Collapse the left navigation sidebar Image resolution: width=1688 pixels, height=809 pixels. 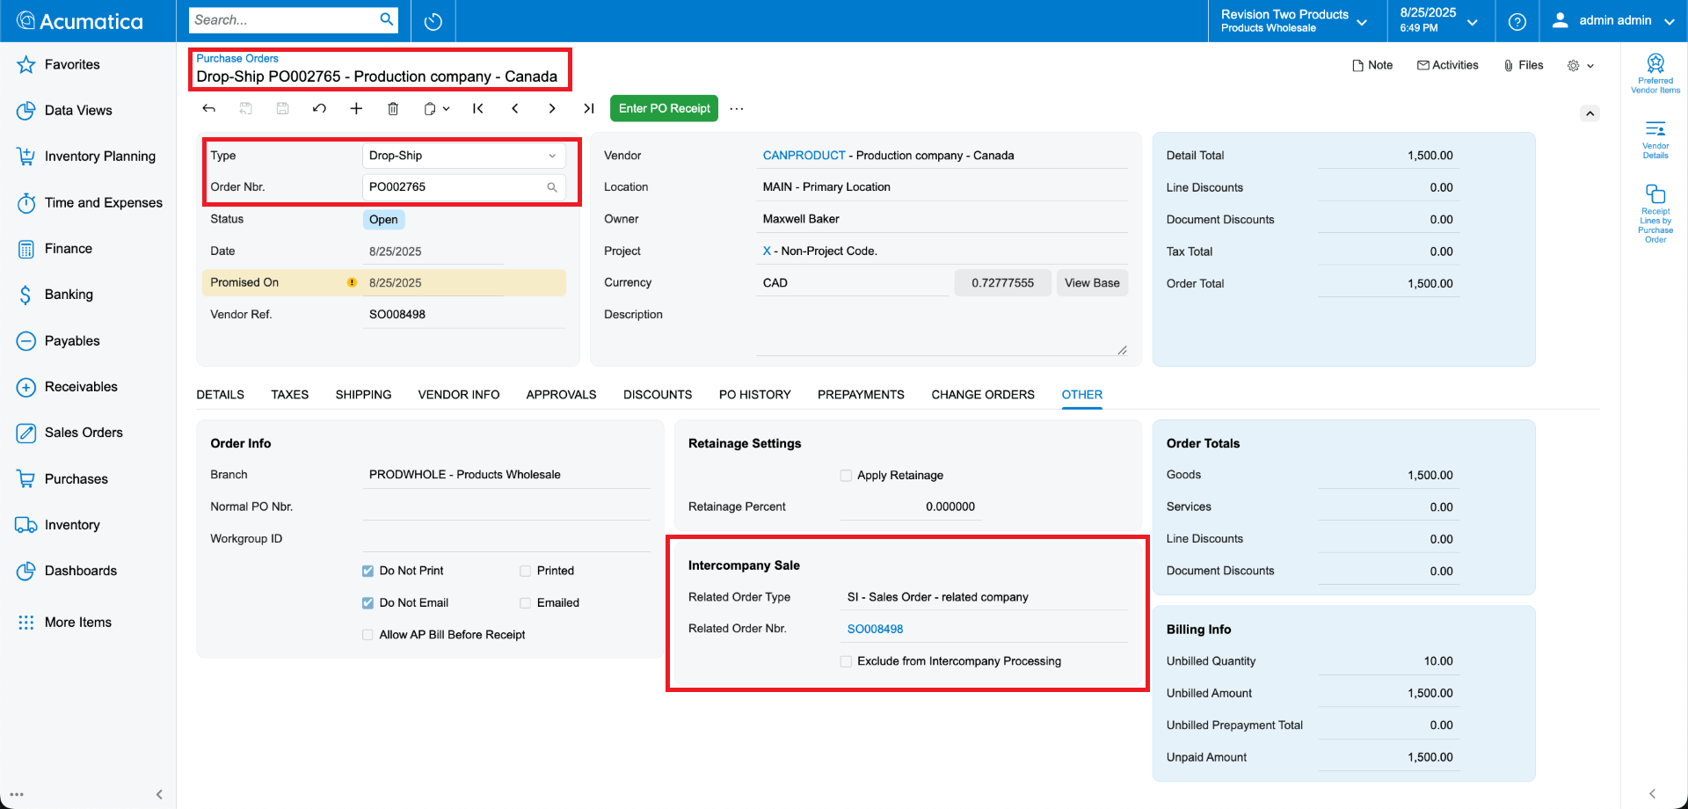[x=159, y=794]
